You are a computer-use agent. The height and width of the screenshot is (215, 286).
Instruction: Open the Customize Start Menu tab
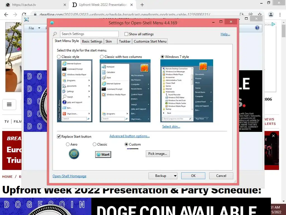(x=150, y=41)
